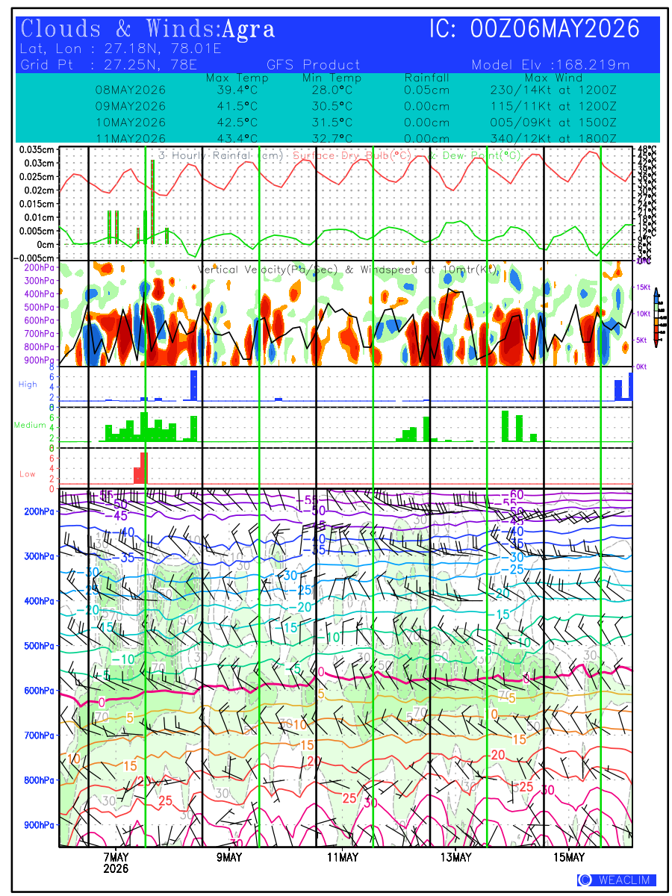Select the 7MAY 2026 date axis label
This screenshot has height=896, width=672.
coord(116,862)
